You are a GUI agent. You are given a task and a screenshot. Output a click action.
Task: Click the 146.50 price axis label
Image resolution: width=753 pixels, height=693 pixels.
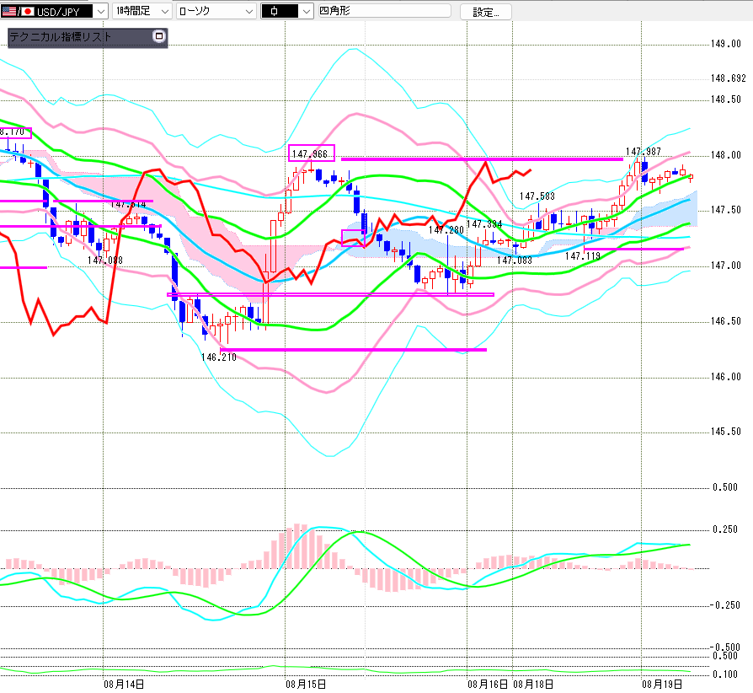click(726, 321)
